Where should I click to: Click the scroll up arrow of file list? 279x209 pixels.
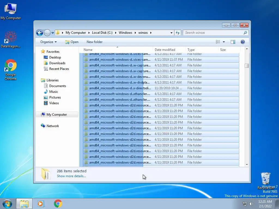click(x=247, y=49)
